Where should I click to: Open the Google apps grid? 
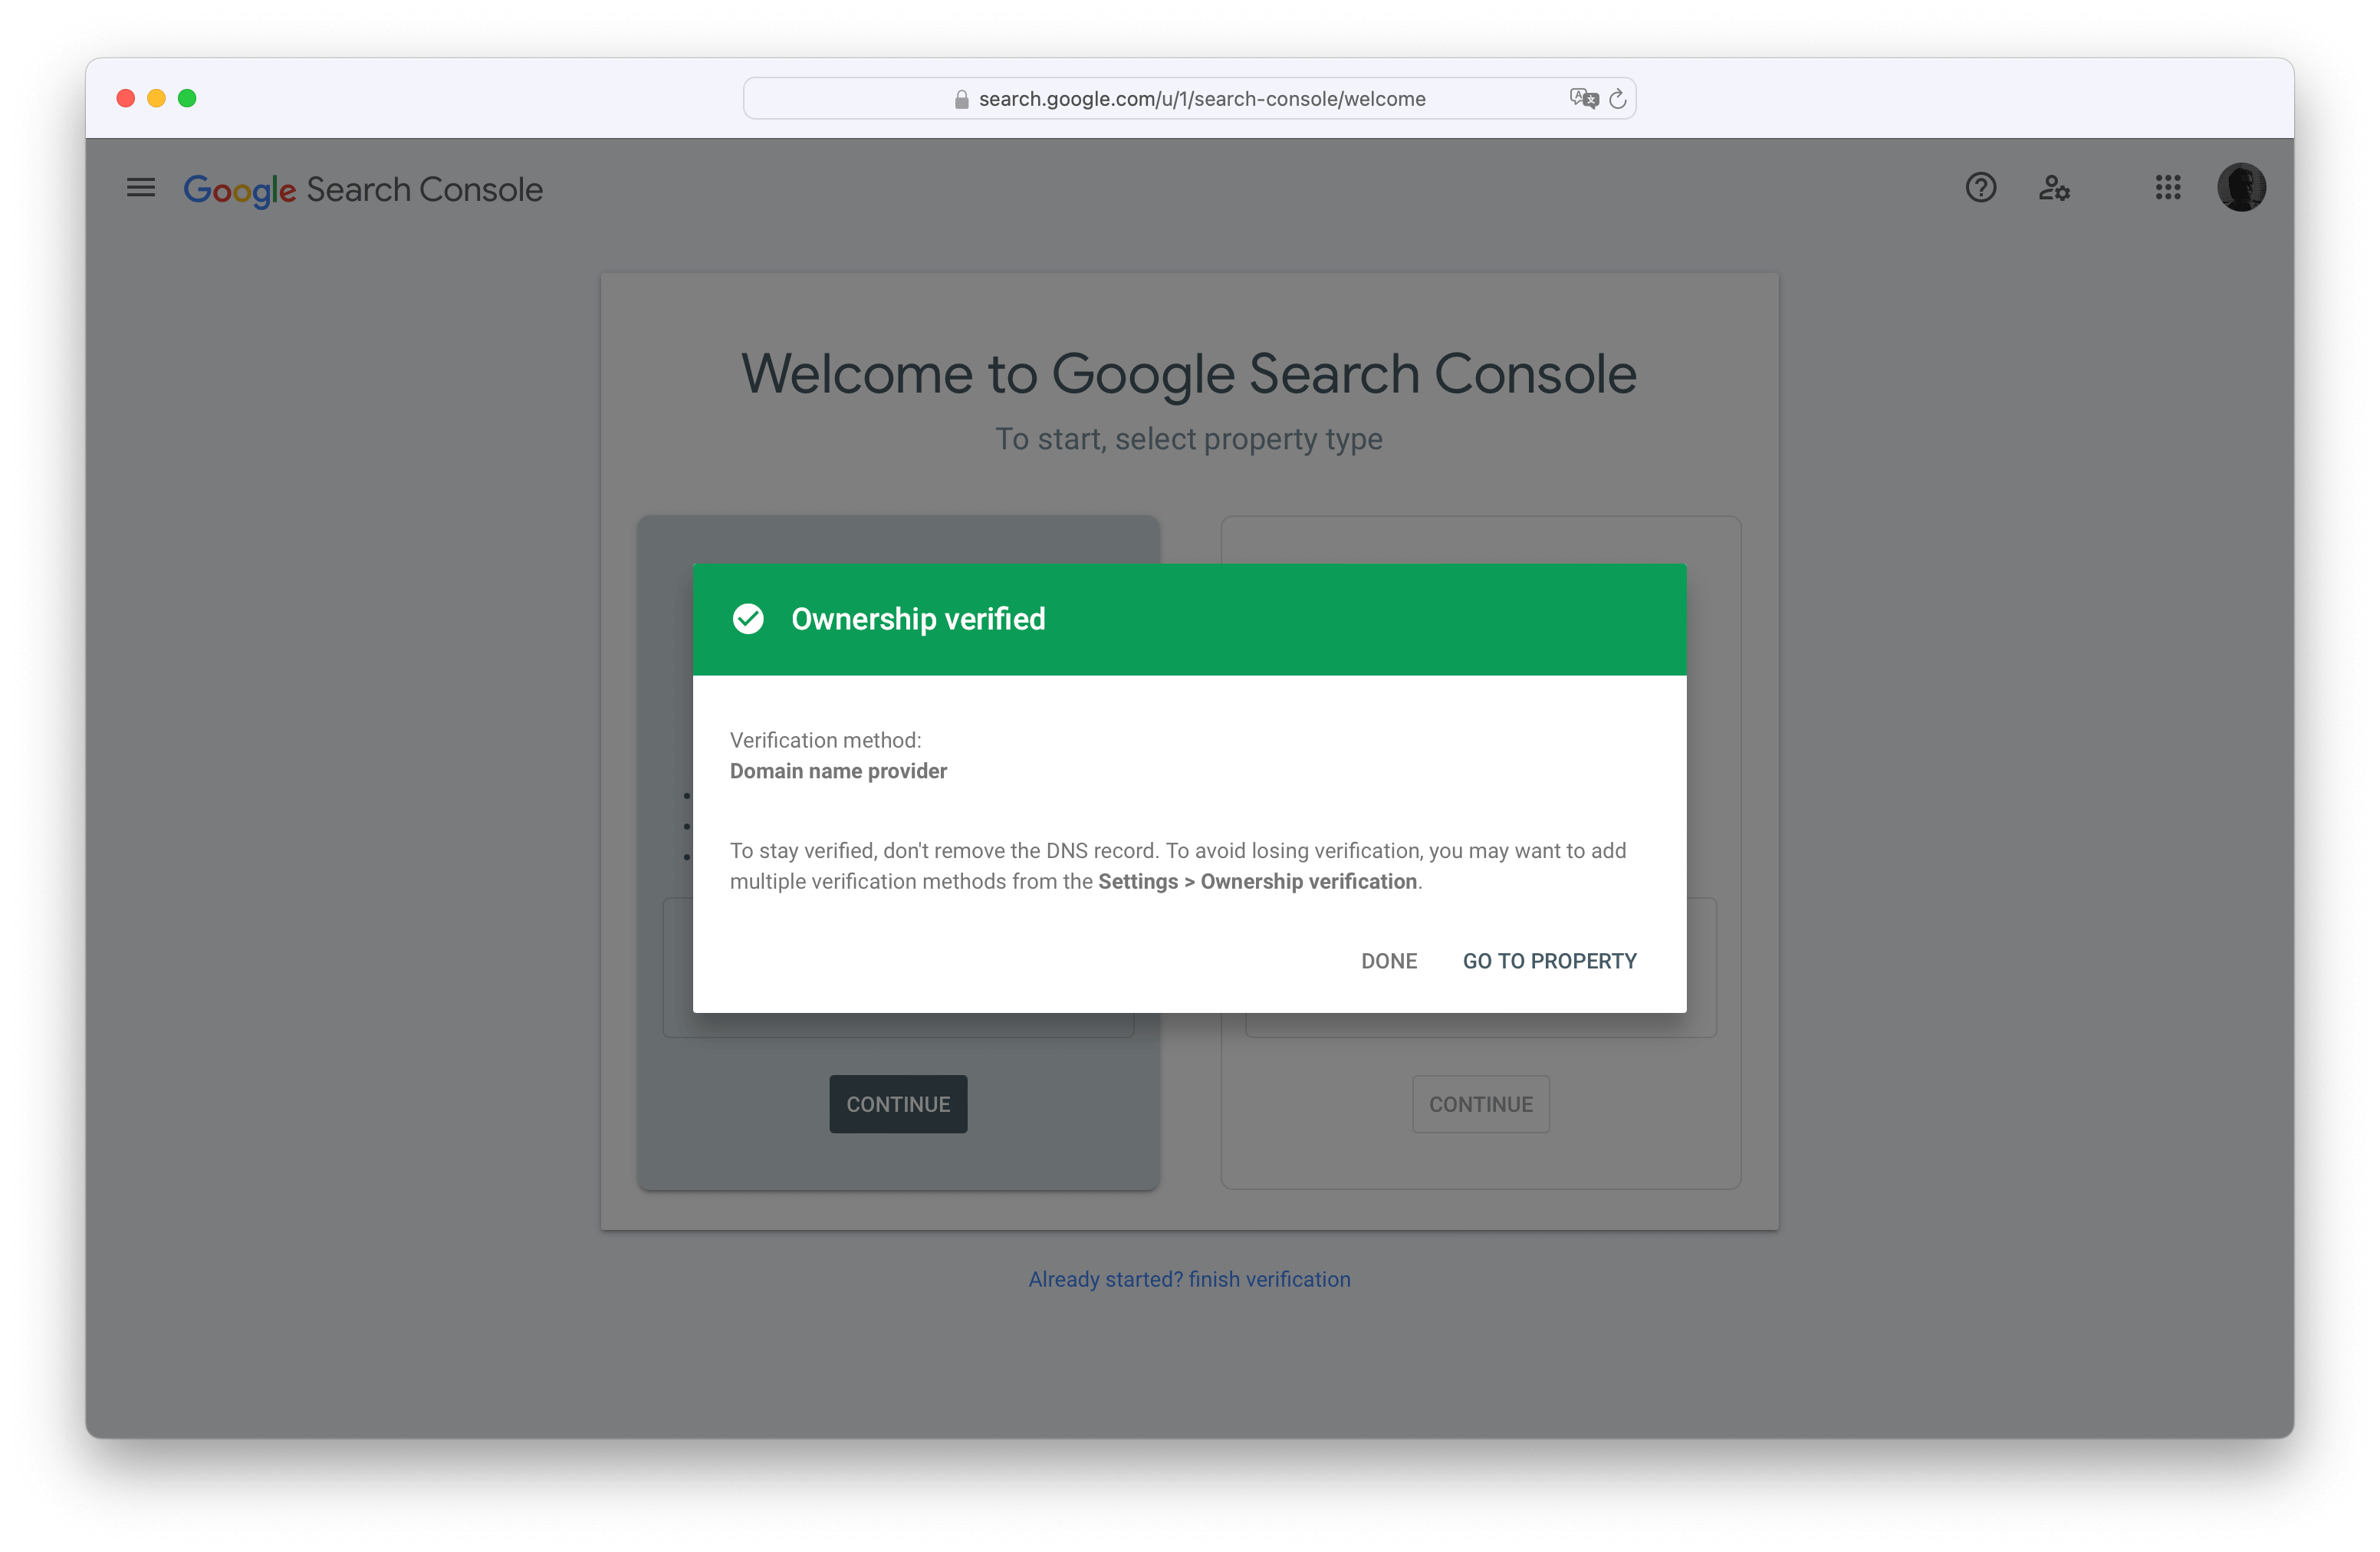pos(2167,188)
